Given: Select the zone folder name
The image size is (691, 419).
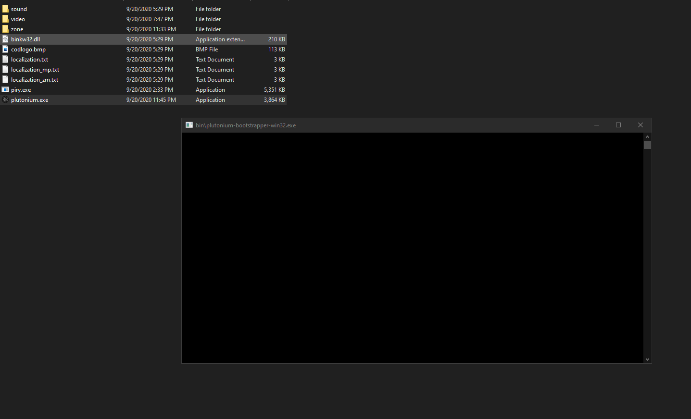Looking at the screenshot, I should coord(17,29).
